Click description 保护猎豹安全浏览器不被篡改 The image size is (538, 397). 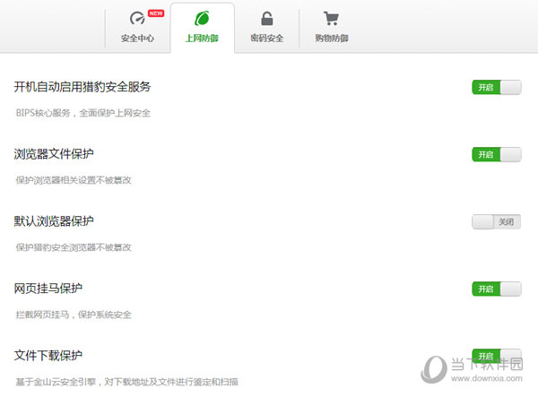point(74,247)
